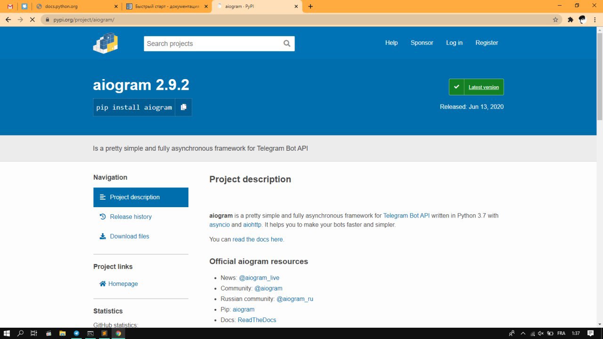
Task: Go to Register
Action: [x=487, y=43]
